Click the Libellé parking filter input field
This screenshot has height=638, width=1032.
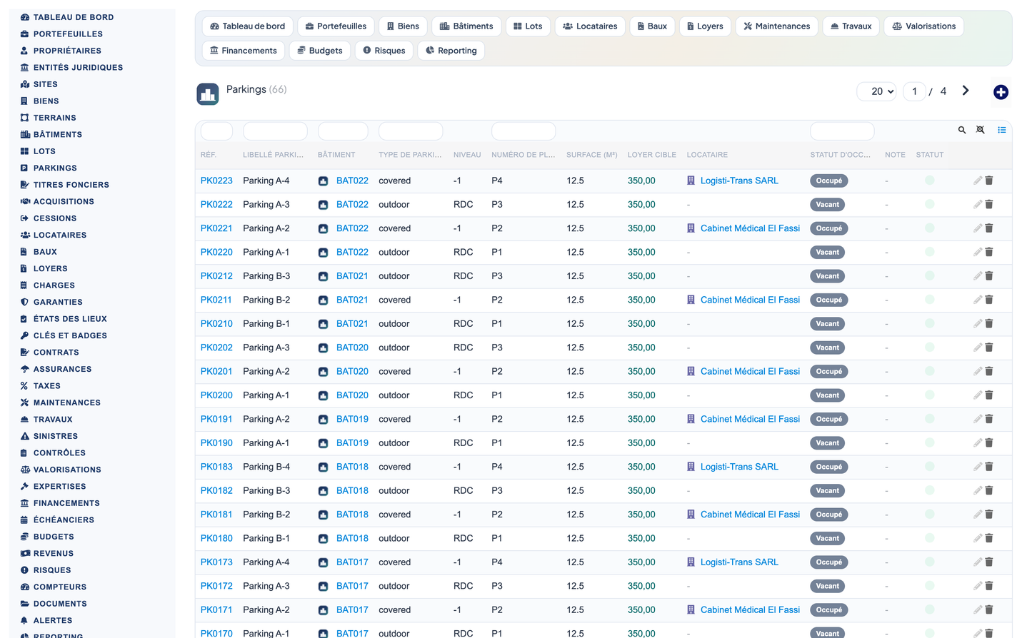[x=275, y=131]
